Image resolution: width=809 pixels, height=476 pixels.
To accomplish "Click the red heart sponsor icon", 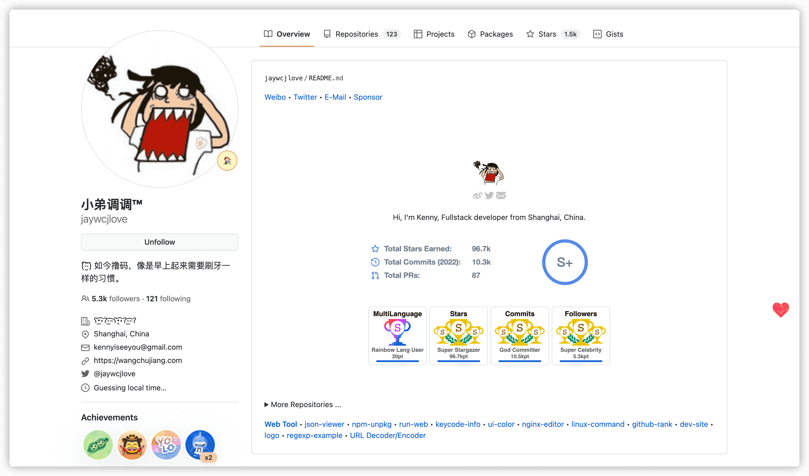I will (x=780, y=310).
